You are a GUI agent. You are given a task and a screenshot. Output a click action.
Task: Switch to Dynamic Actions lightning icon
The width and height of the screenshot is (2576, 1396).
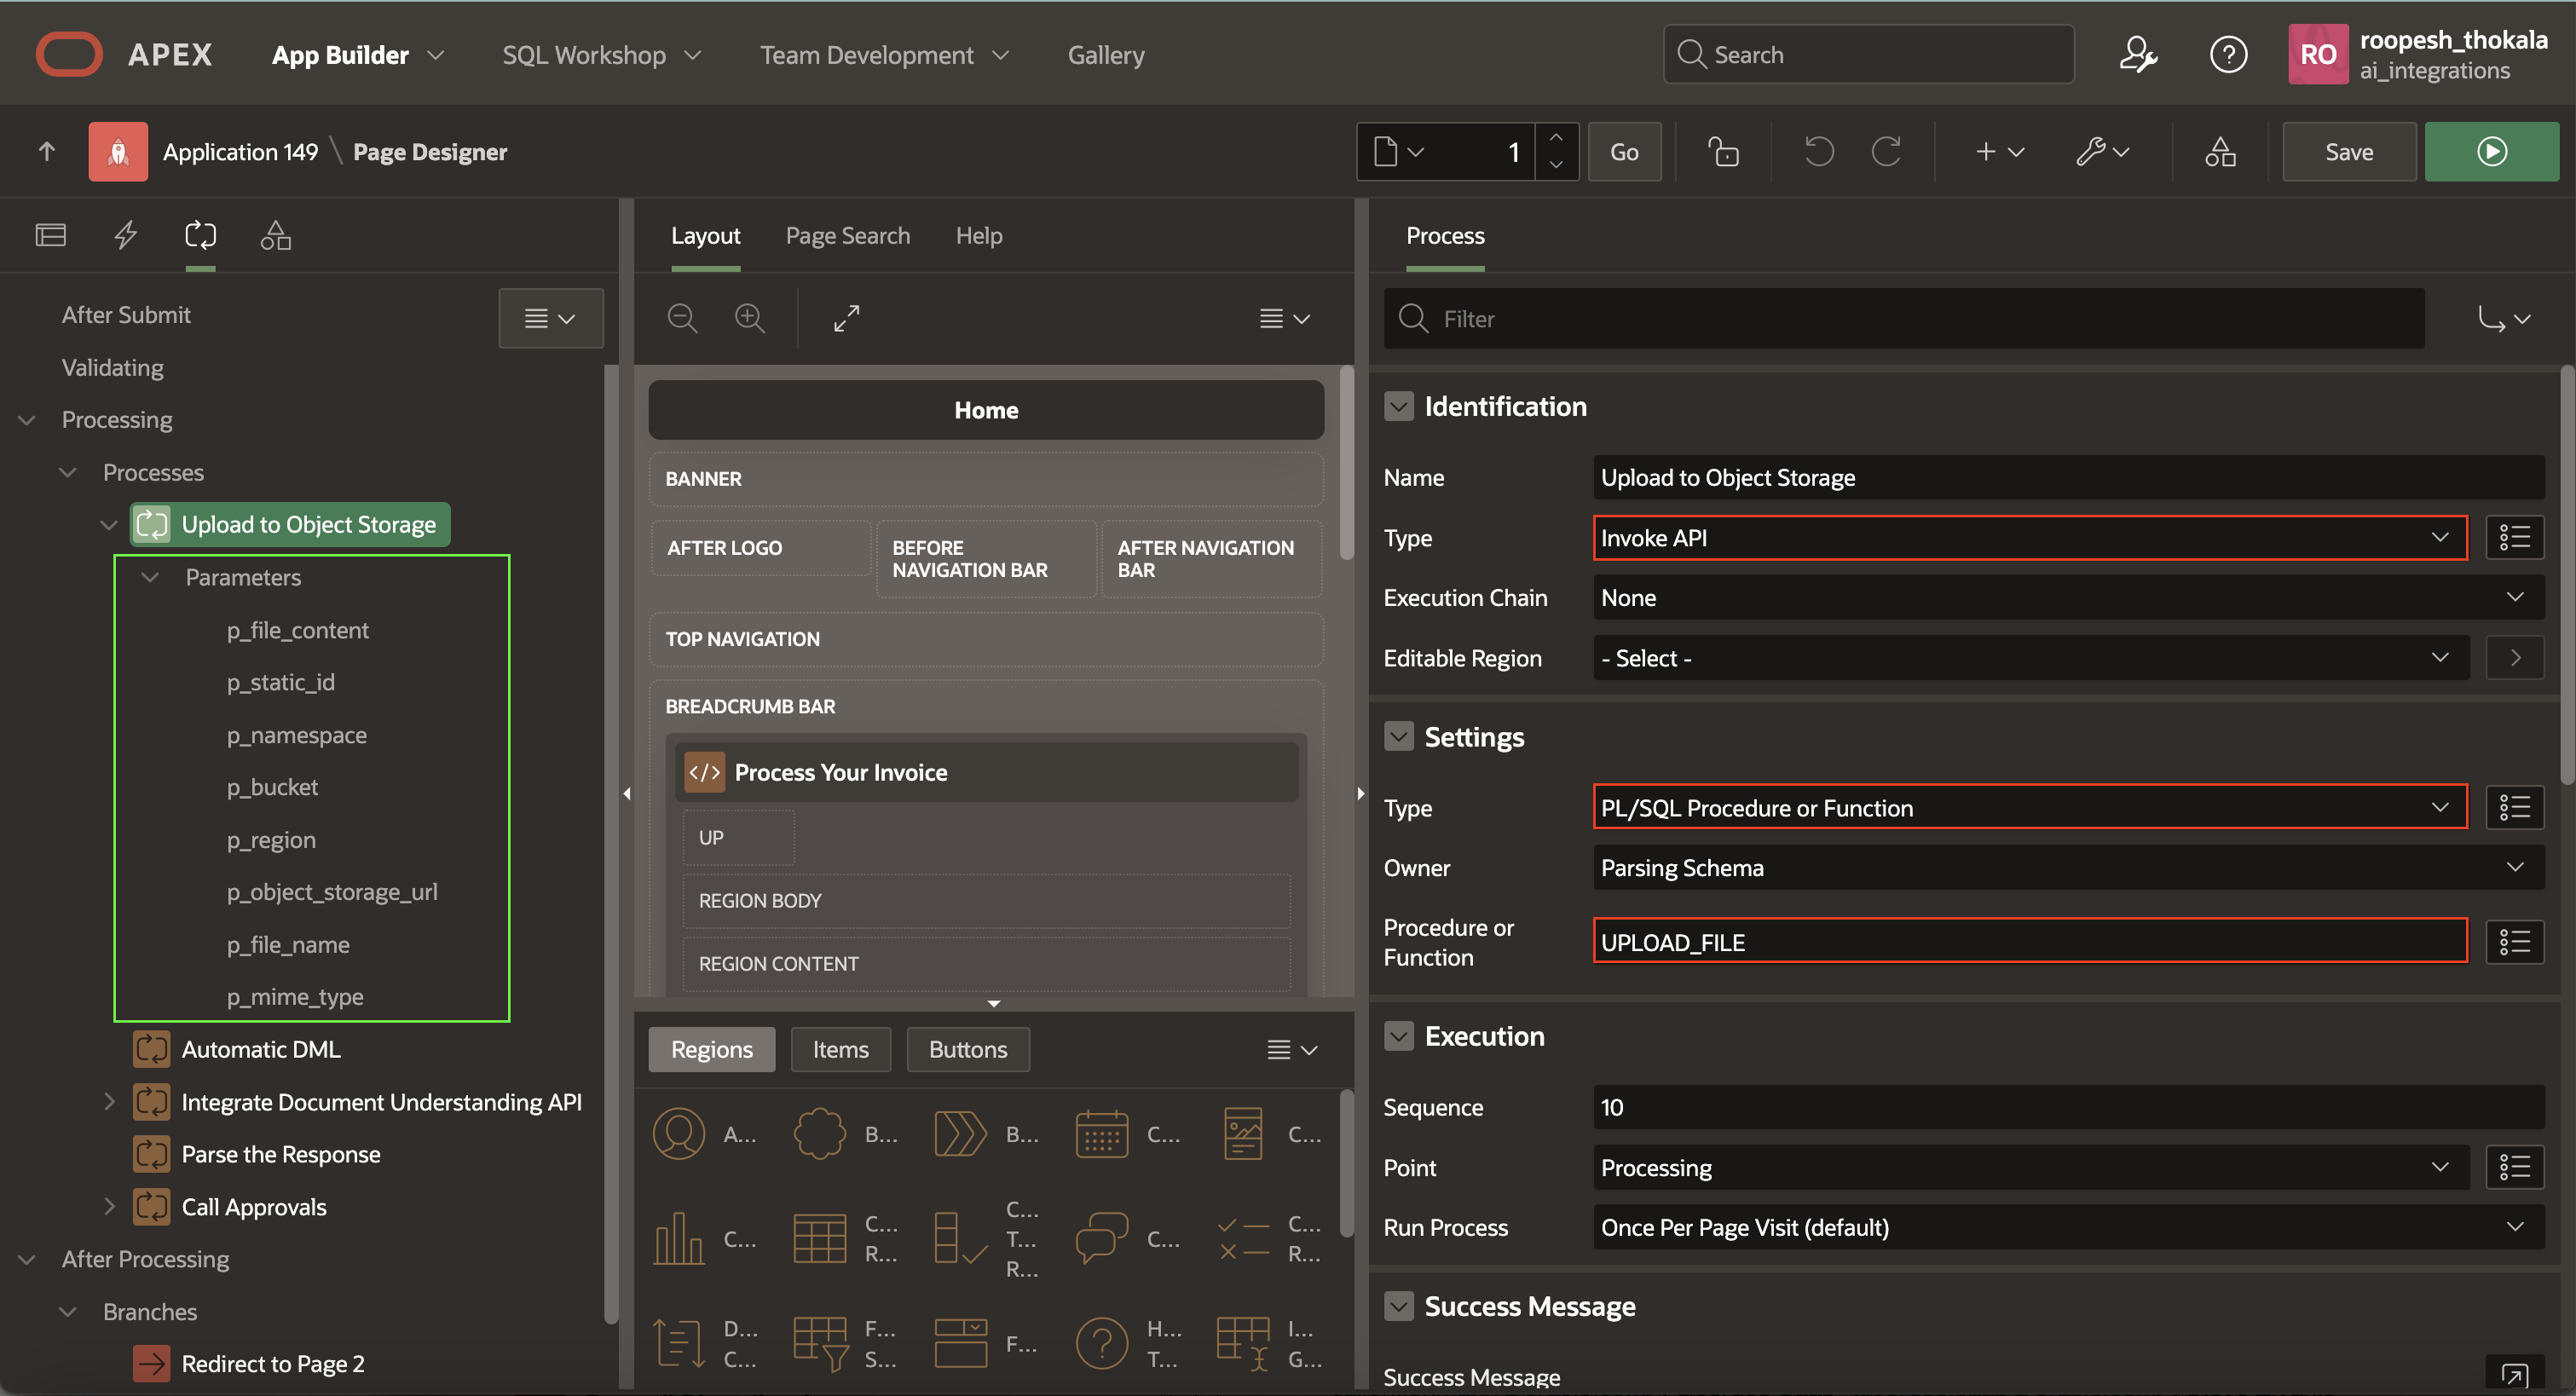pyautogui.click(x=125, y=235)
